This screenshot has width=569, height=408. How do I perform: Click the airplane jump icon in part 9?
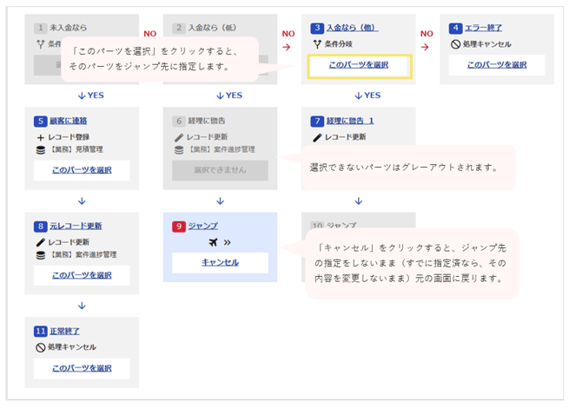214,242
